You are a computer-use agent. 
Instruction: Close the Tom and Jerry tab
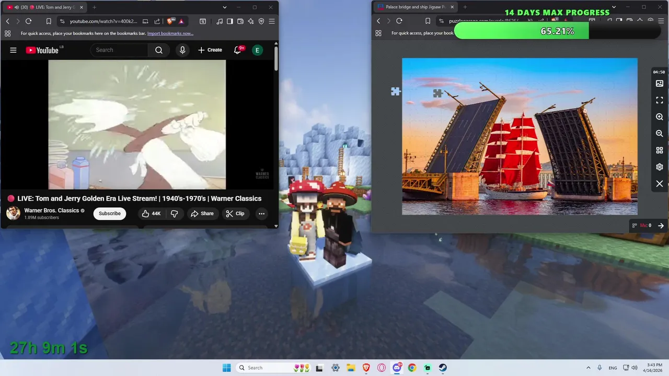pyautogui.click(x=81, y=7)
